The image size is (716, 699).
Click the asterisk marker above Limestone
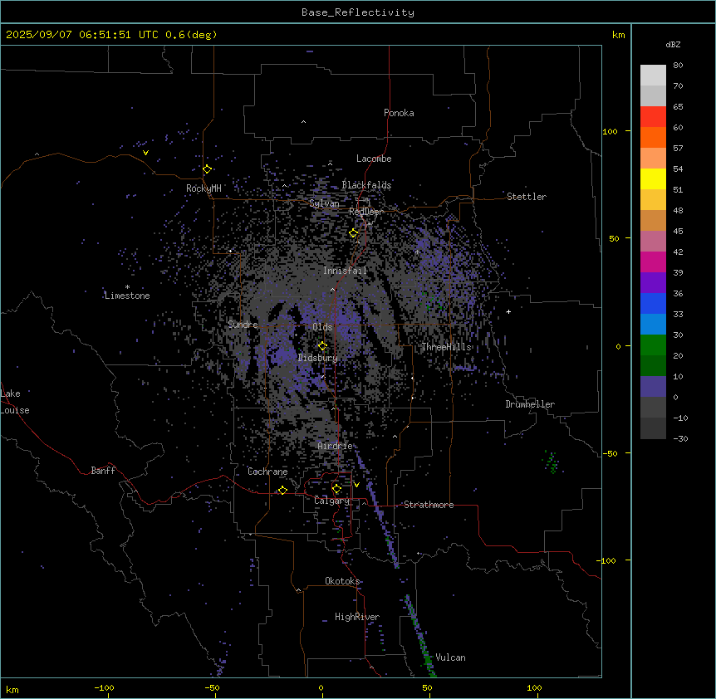(127, 287)
